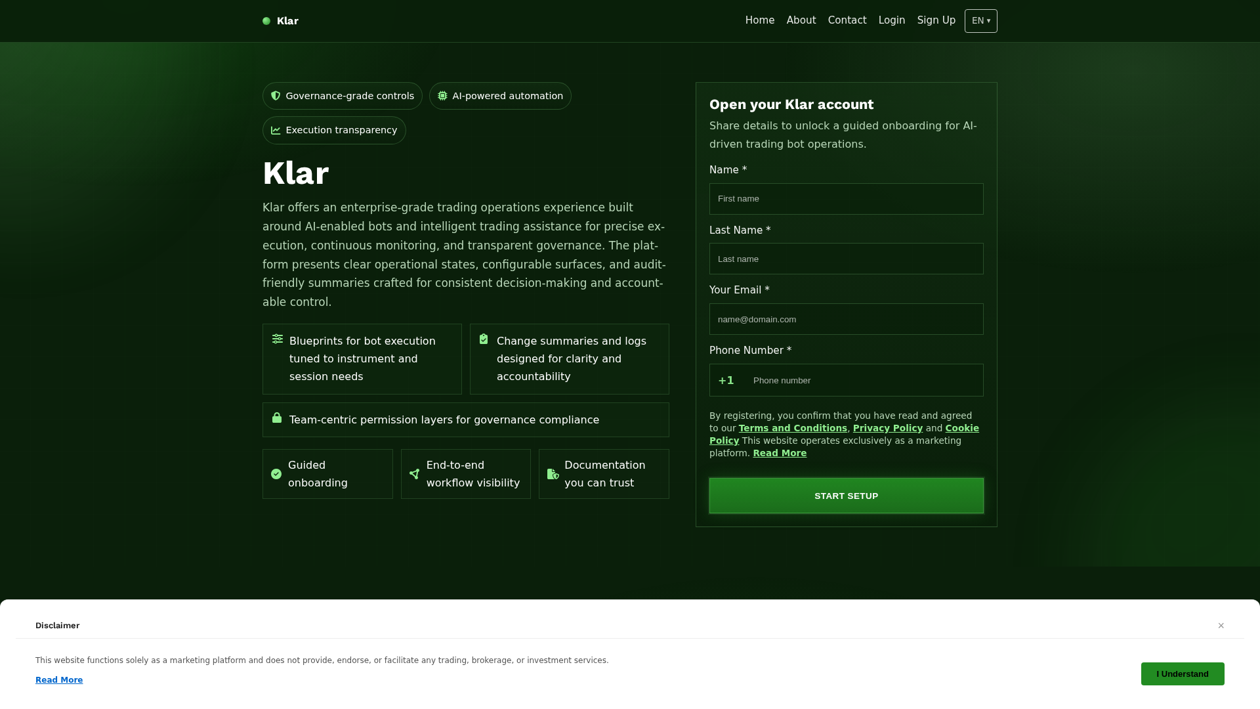Click the Execution transparency pill
The width and height of the screenshot is (1260, 709).
click(334, 130)
